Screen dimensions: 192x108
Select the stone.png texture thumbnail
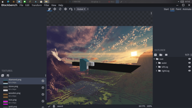pos(5,88)
